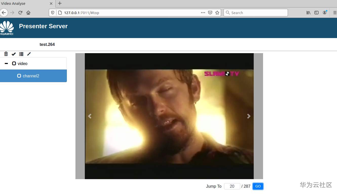Open browser home page icon
Viewport: 337px width, 195px height.
tap(28, 13)
